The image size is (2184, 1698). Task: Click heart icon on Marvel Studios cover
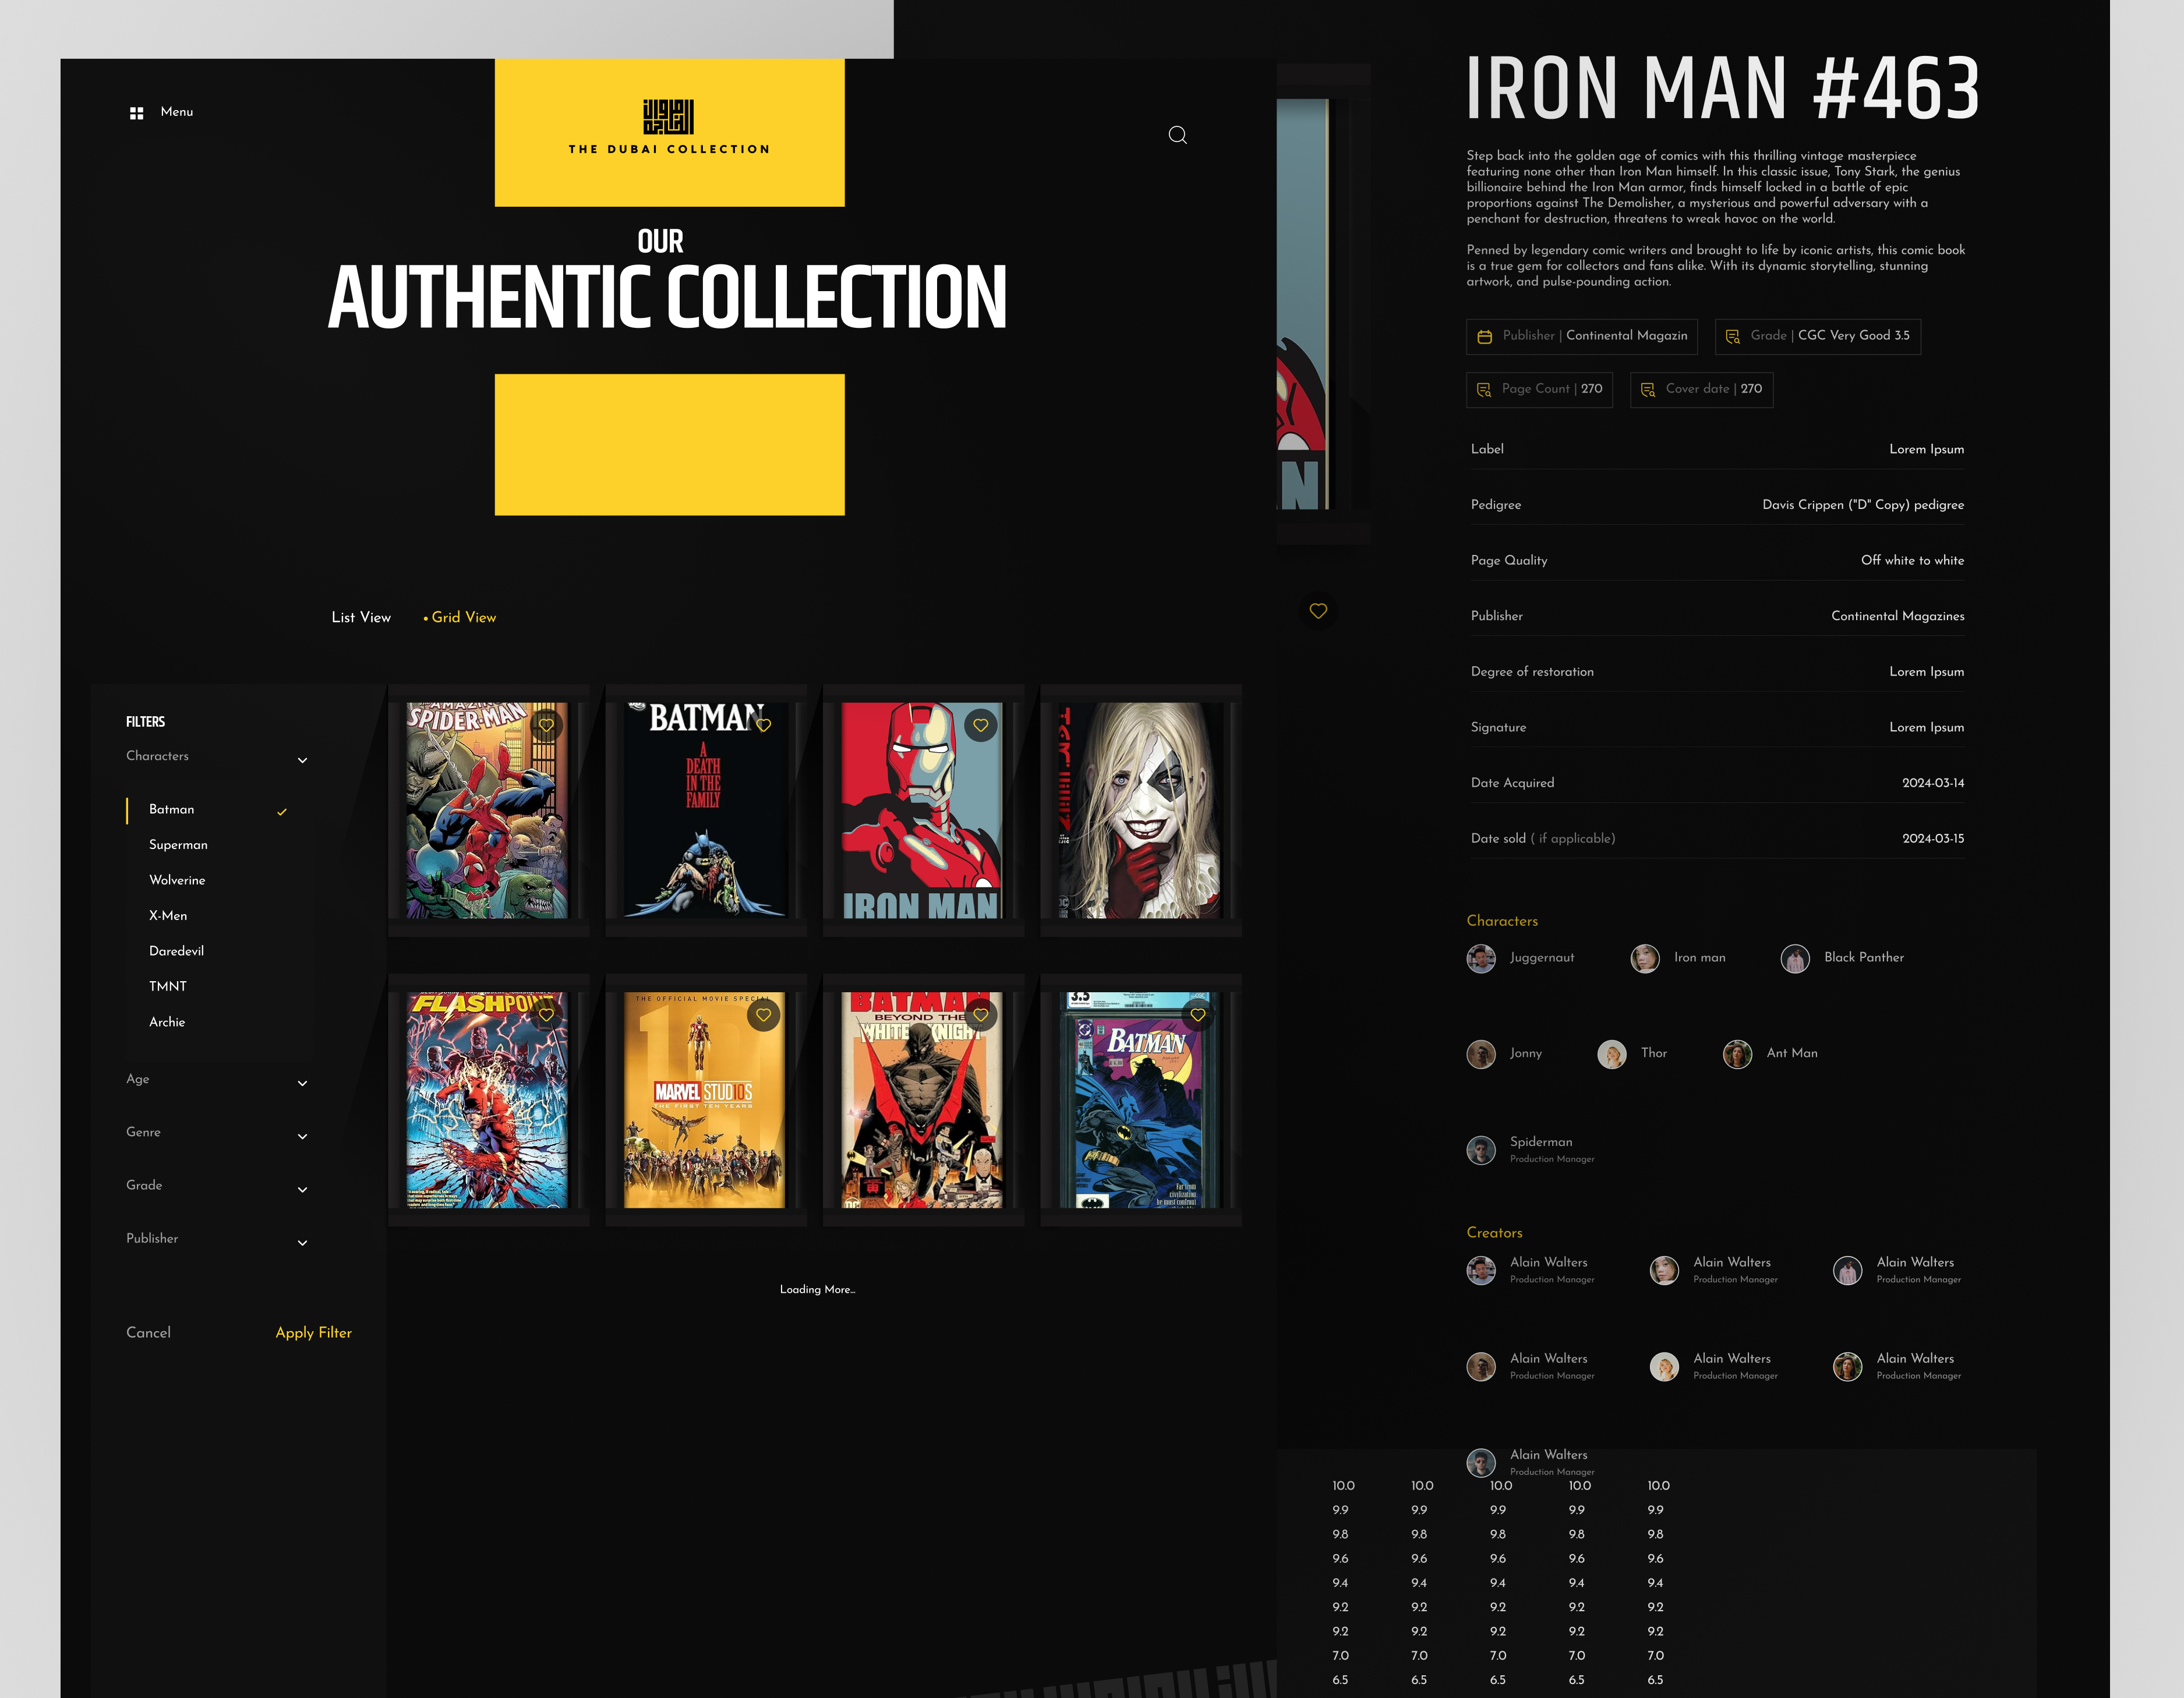click(763, 1014)
